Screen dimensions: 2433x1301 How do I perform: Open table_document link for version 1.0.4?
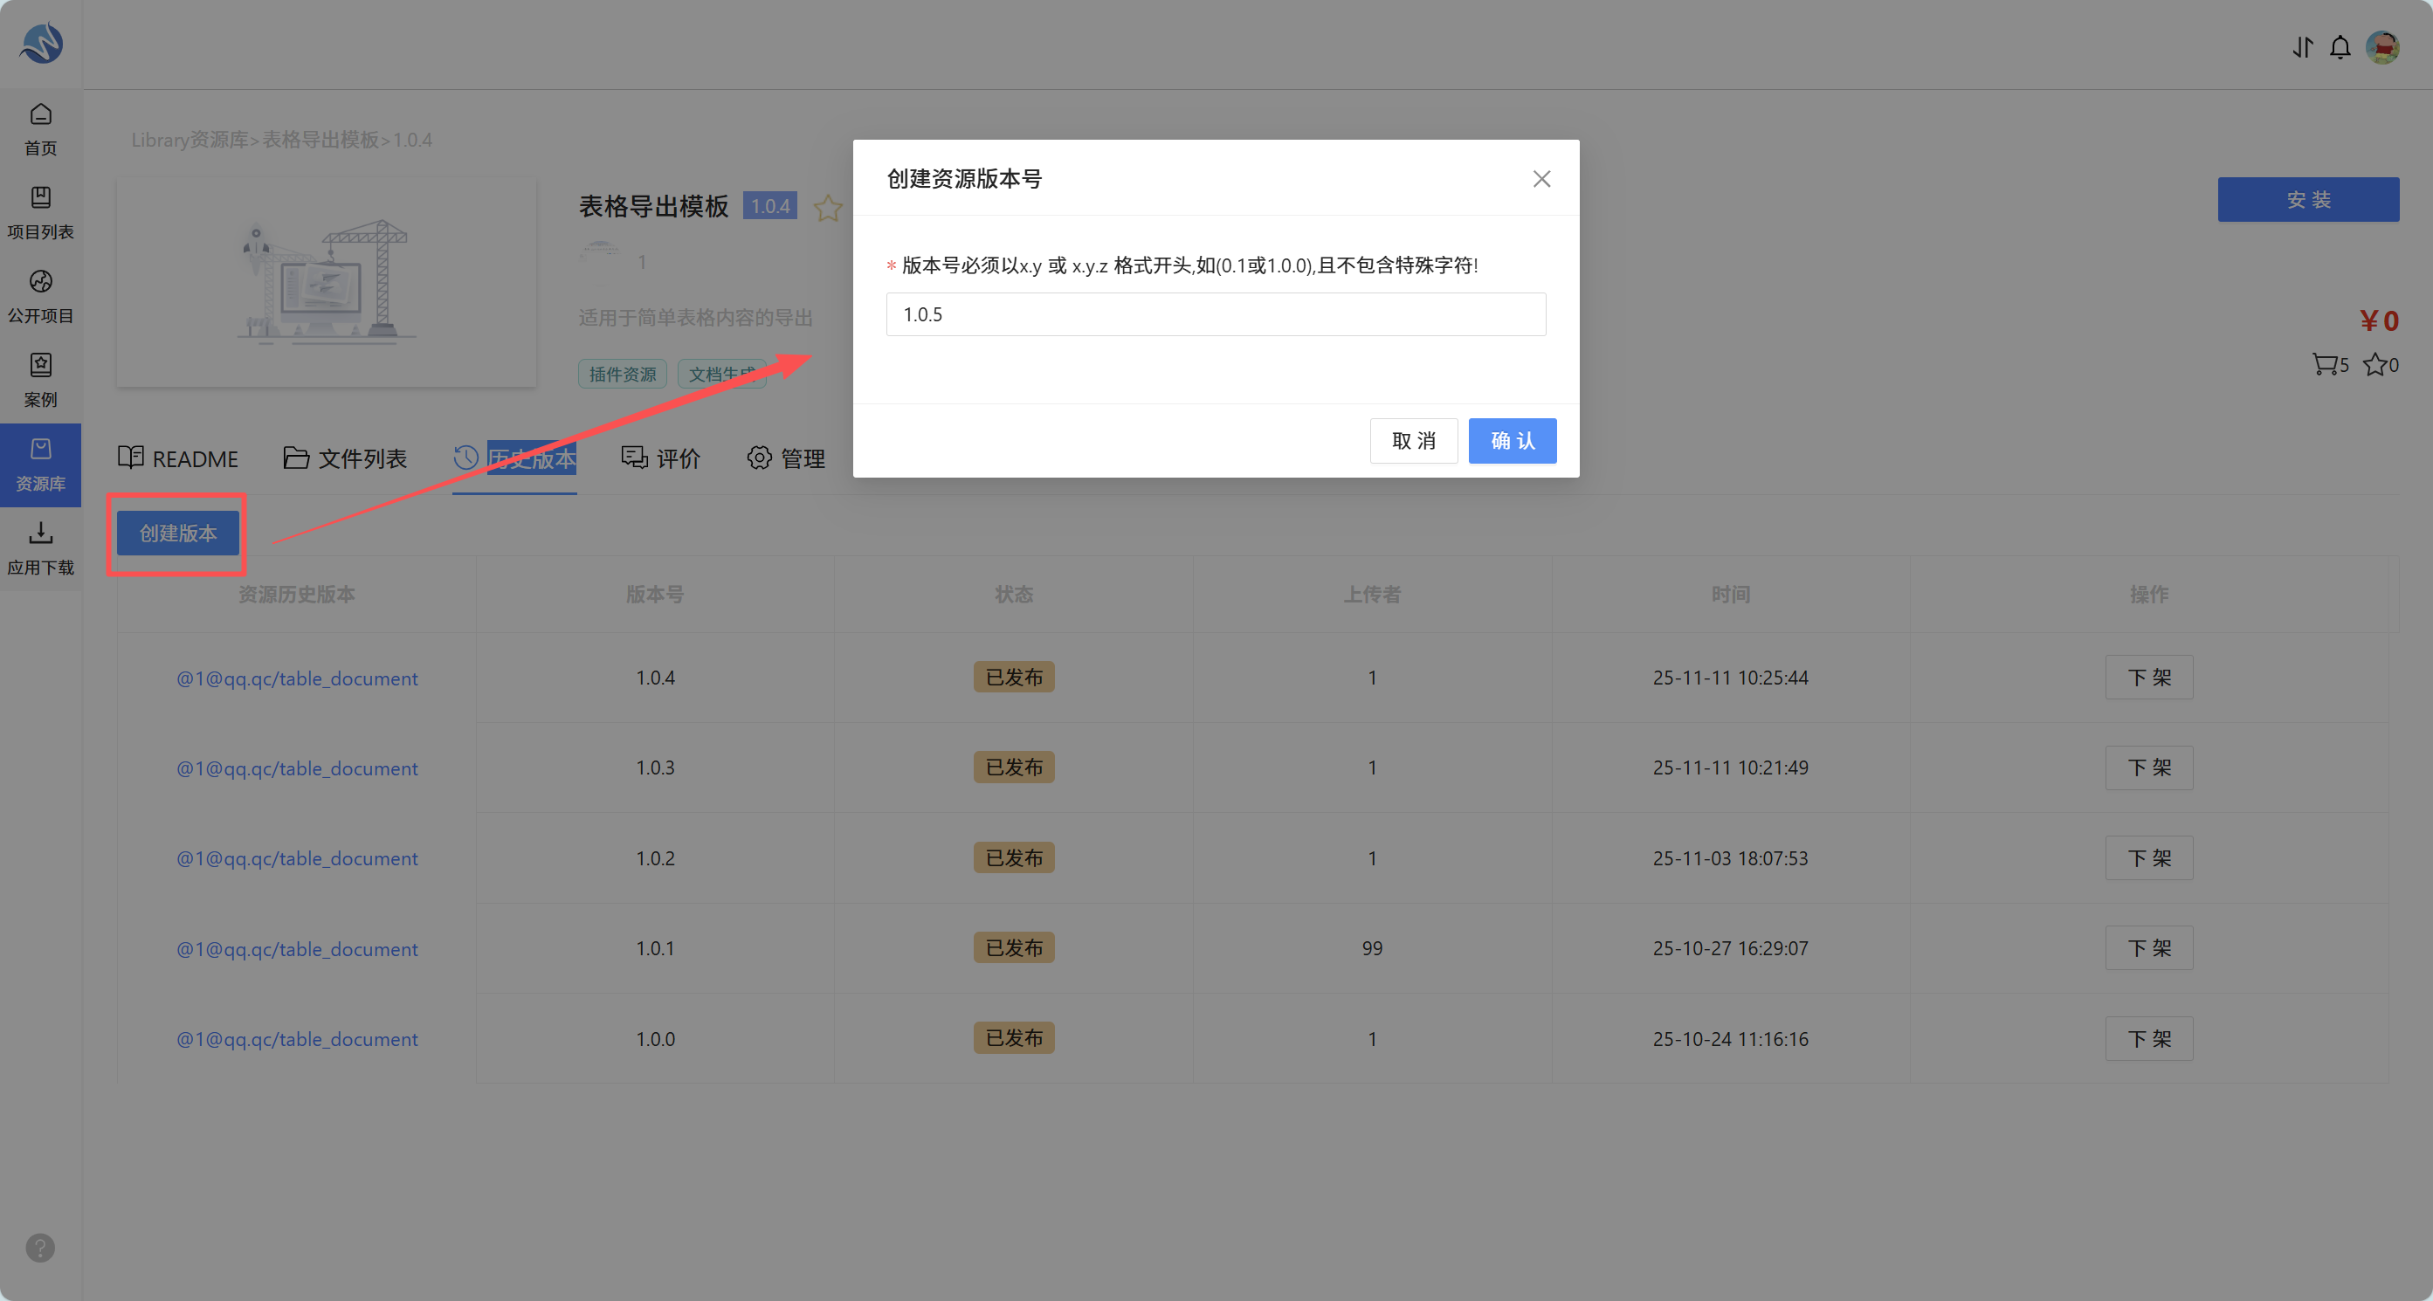(x=297, y=678)
